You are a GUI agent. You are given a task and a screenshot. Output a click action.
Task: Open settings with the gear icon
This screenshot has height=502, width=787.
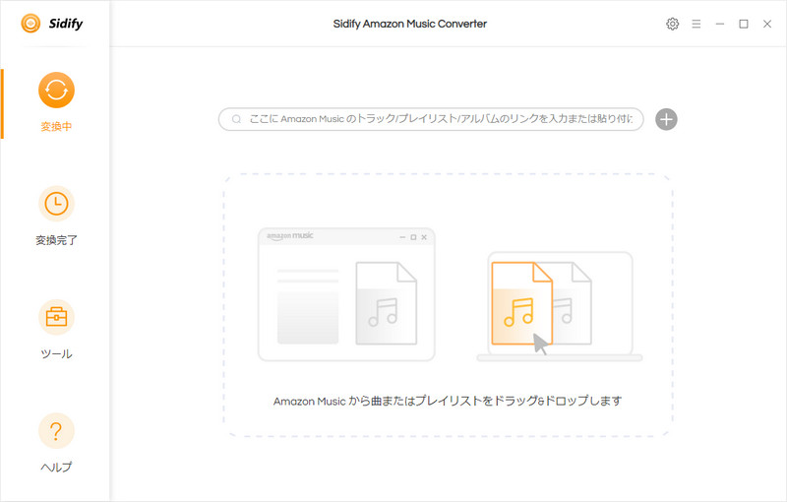tap(673, 24)
